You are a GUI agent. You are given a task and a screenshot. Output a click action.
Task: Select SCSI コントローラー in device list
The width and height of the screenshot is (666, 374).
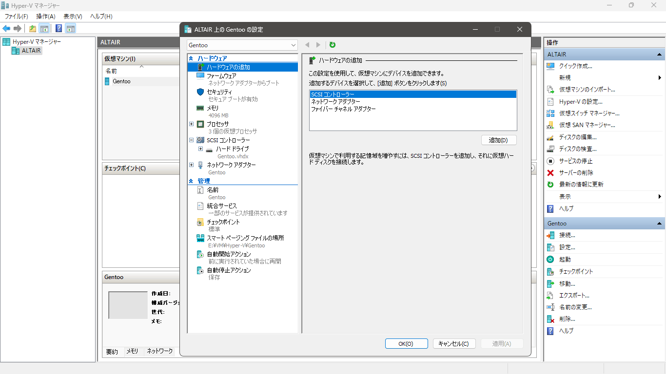coord(413,94)
